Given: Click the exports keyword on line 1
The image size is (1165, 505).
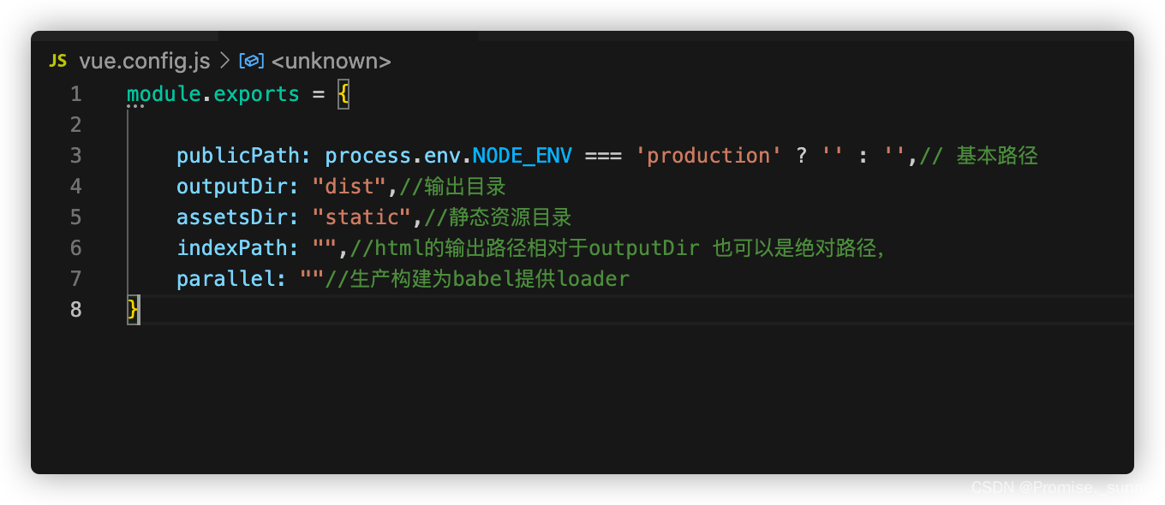Looking at the screenshot, I should pos(257,94).
